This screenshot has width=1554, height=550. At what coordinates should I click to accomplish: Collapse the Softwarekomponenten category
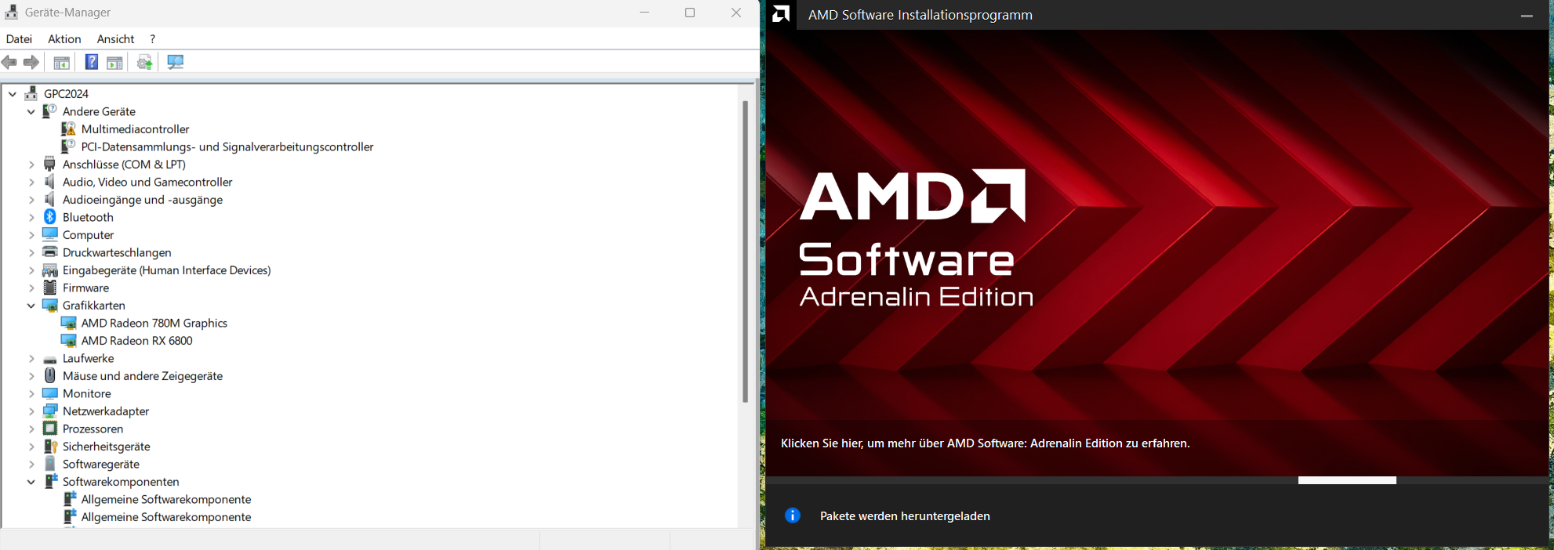coord(31,482)
